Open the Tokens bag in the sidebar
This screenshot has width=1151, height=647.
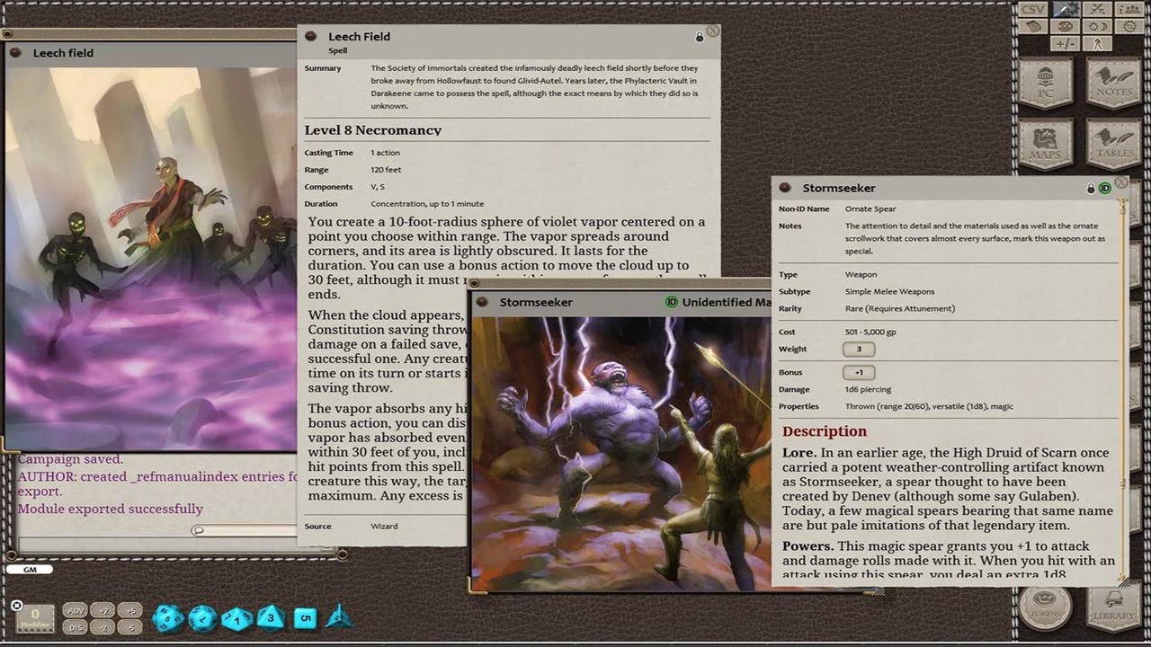tap(1044, 608)
